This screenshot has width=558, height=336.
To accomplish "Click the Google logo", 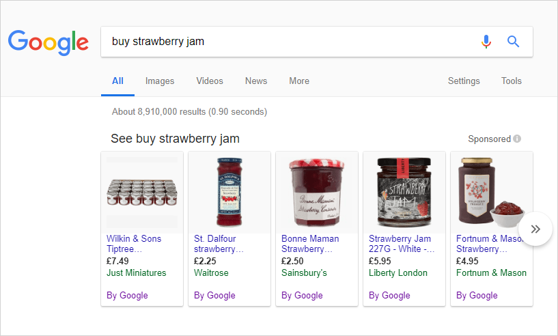I will [x=48, y=42].
